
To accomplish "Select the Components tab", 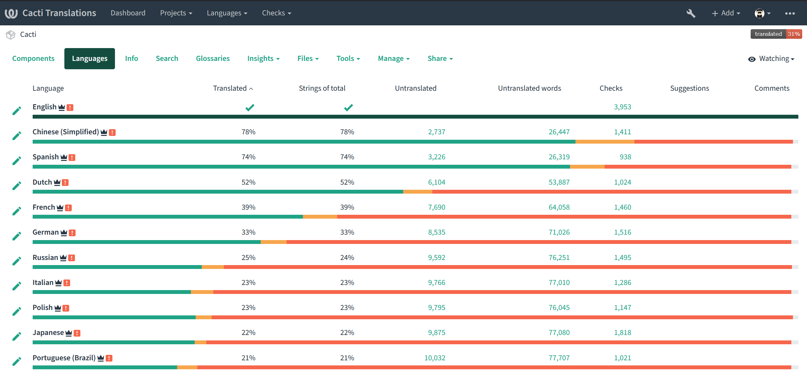I will [x=33, y=58].
